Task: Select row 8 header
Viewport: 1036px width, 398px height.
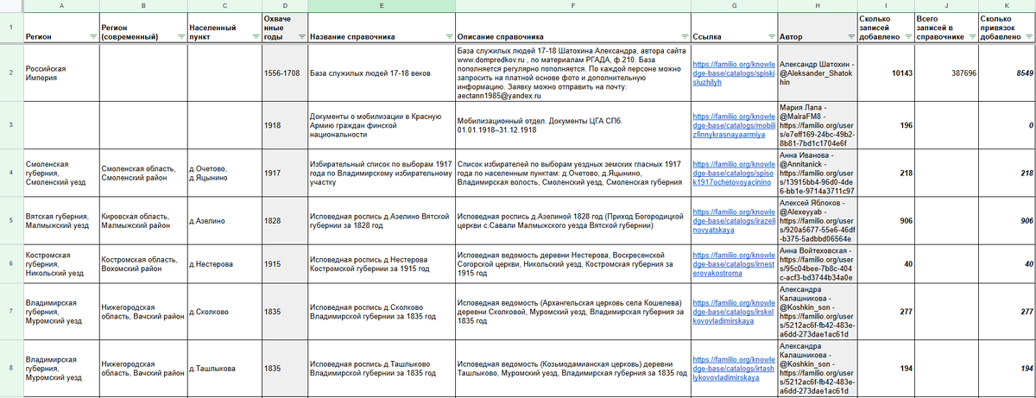Action: [x=10, y=369]
